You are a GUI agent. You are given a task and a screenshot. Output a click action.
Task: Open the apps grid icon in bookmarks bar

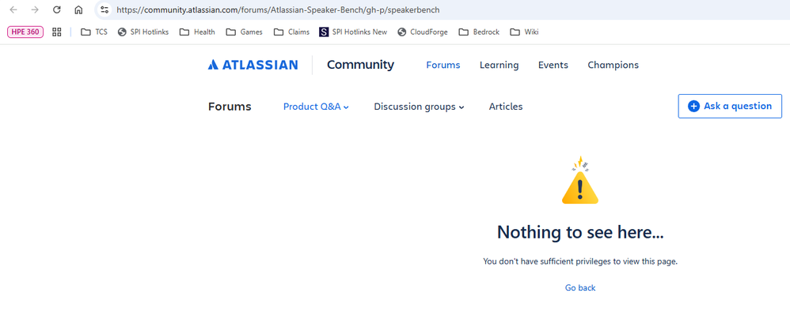tap(57, 32)
